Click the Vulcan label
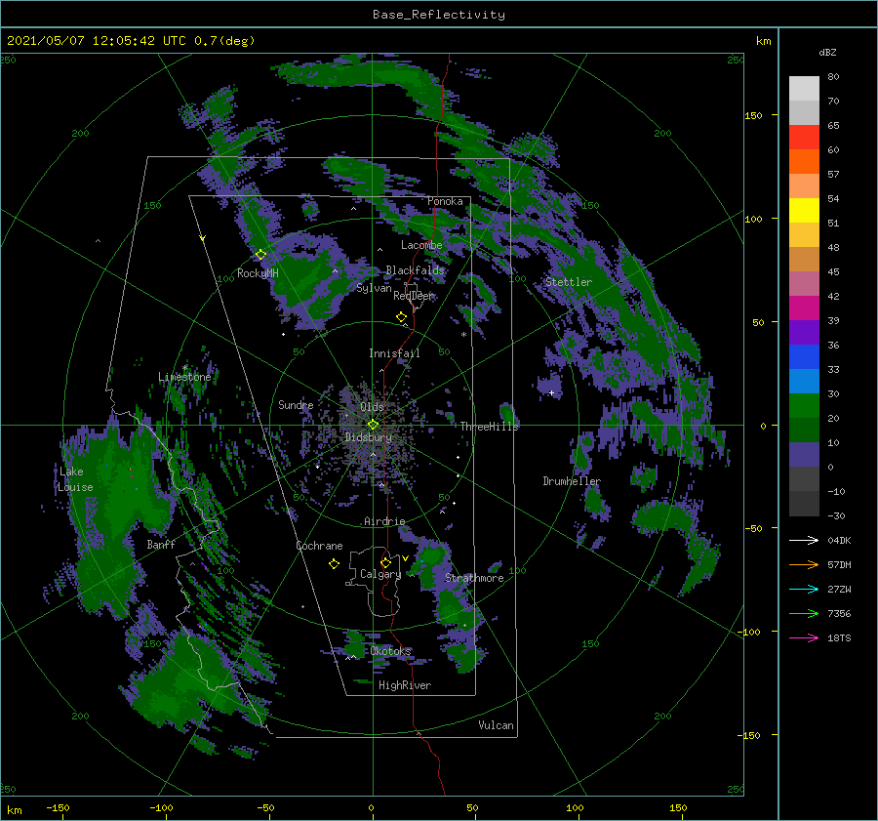 [496, 725]
